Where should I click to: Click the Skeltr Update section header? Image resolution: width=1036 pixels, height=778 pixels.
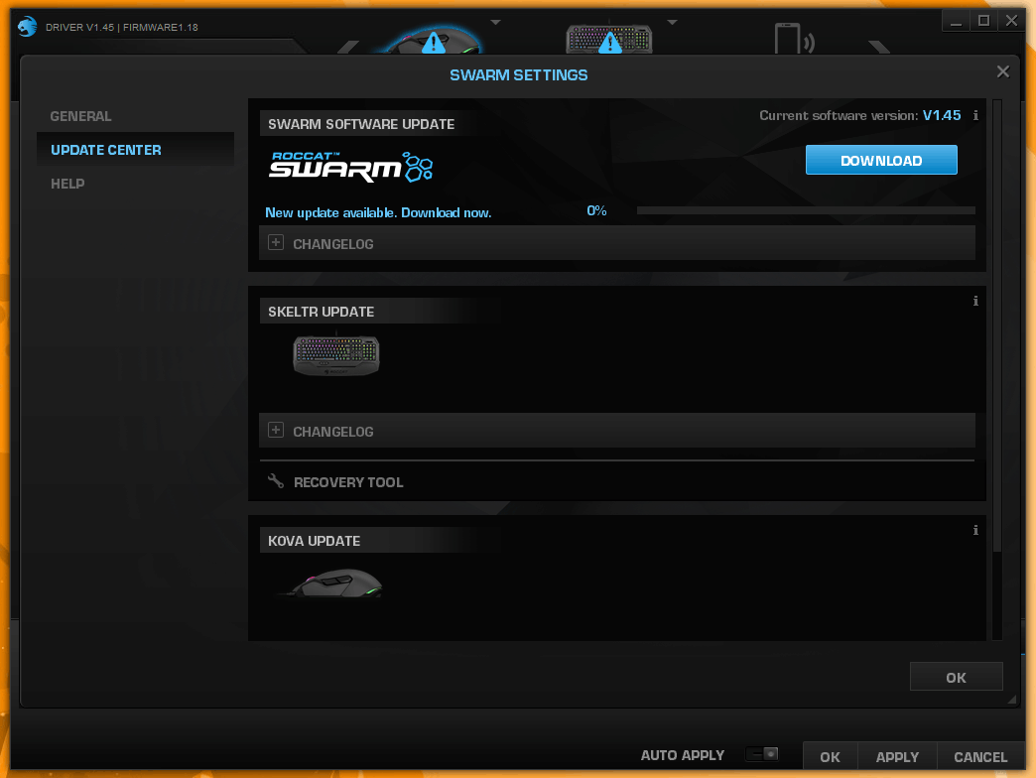pos(321,312)
